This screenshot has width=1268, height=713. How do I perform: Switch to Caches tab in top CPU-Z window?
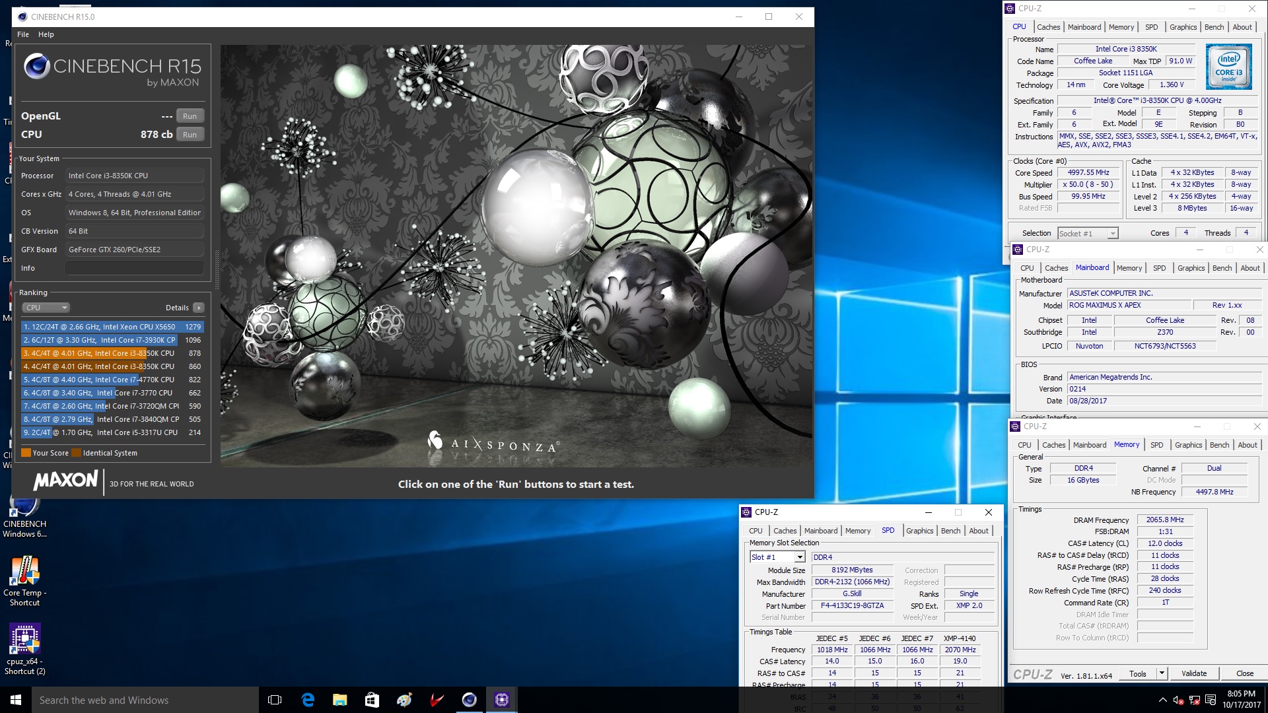tap(1048, 27)
